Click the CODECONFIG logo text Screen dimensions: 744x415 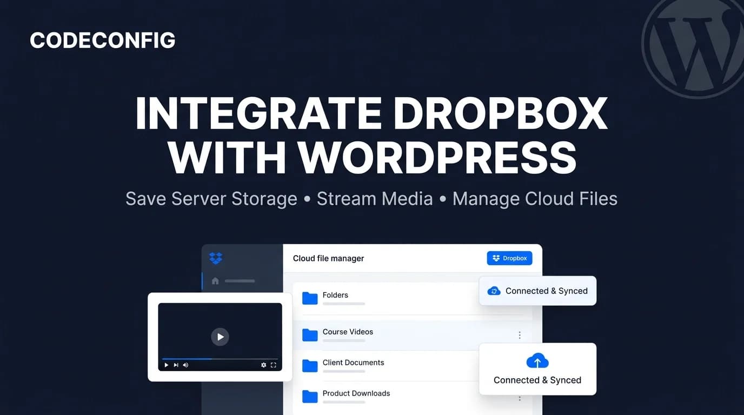[103, 41]
